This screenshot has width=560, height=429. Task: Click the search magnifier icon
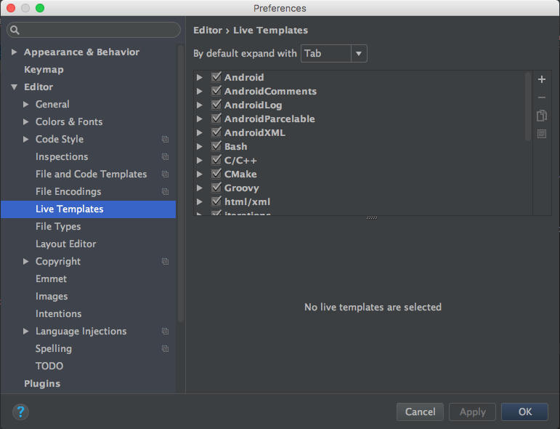[15, 31]
